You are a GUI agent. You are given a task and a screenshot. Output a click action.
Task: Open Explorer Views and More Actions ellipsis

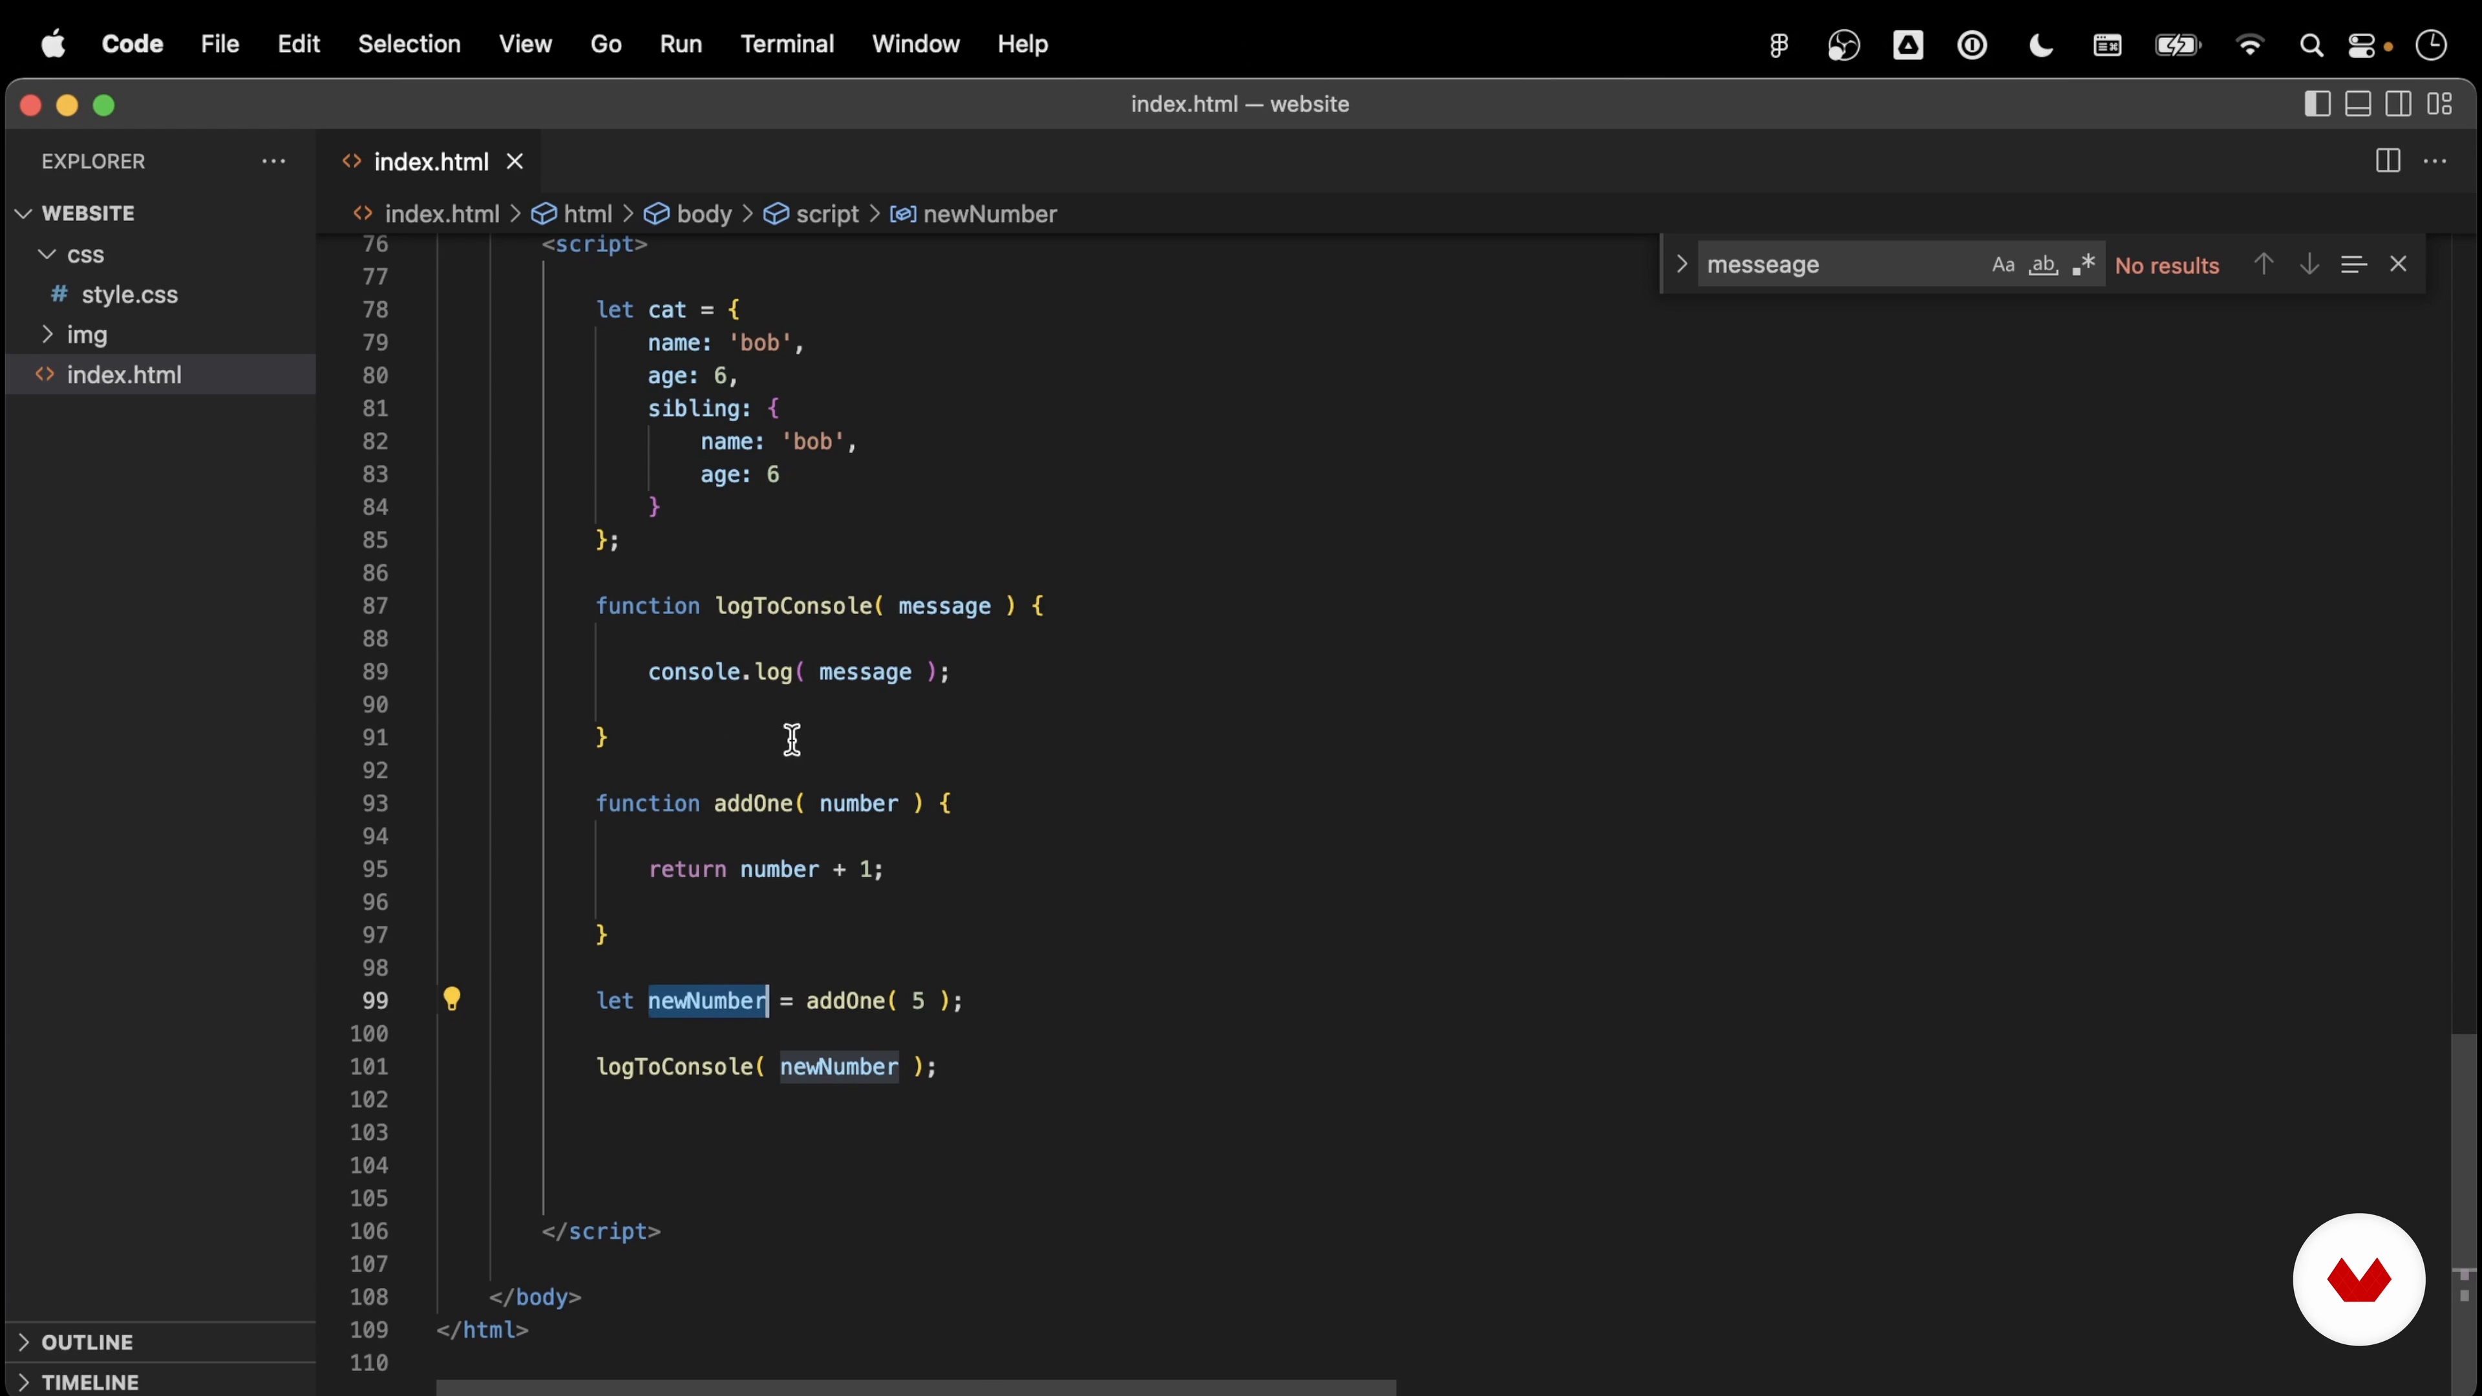point(273,161)
